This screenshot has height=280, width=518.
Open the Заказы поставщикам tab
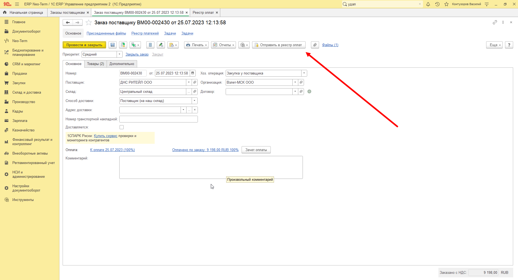[x=67, y=12]
